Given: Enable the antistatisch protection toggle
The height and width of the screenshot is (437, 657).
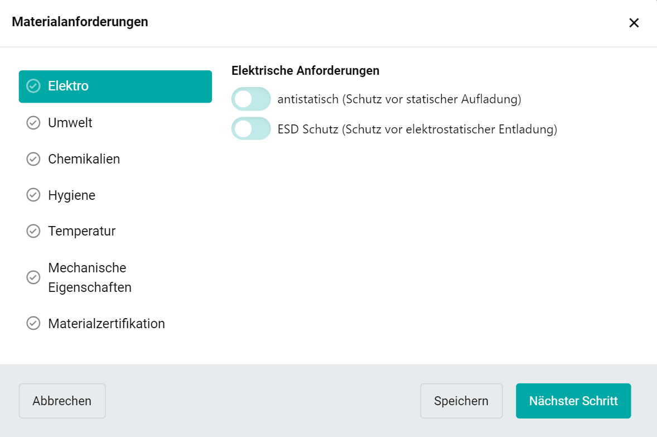Looking at the screenshot, I should tap(250, 98).
